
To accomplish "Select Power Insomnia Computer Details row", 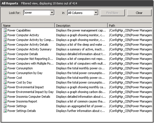I will click(x=77, y=96).
